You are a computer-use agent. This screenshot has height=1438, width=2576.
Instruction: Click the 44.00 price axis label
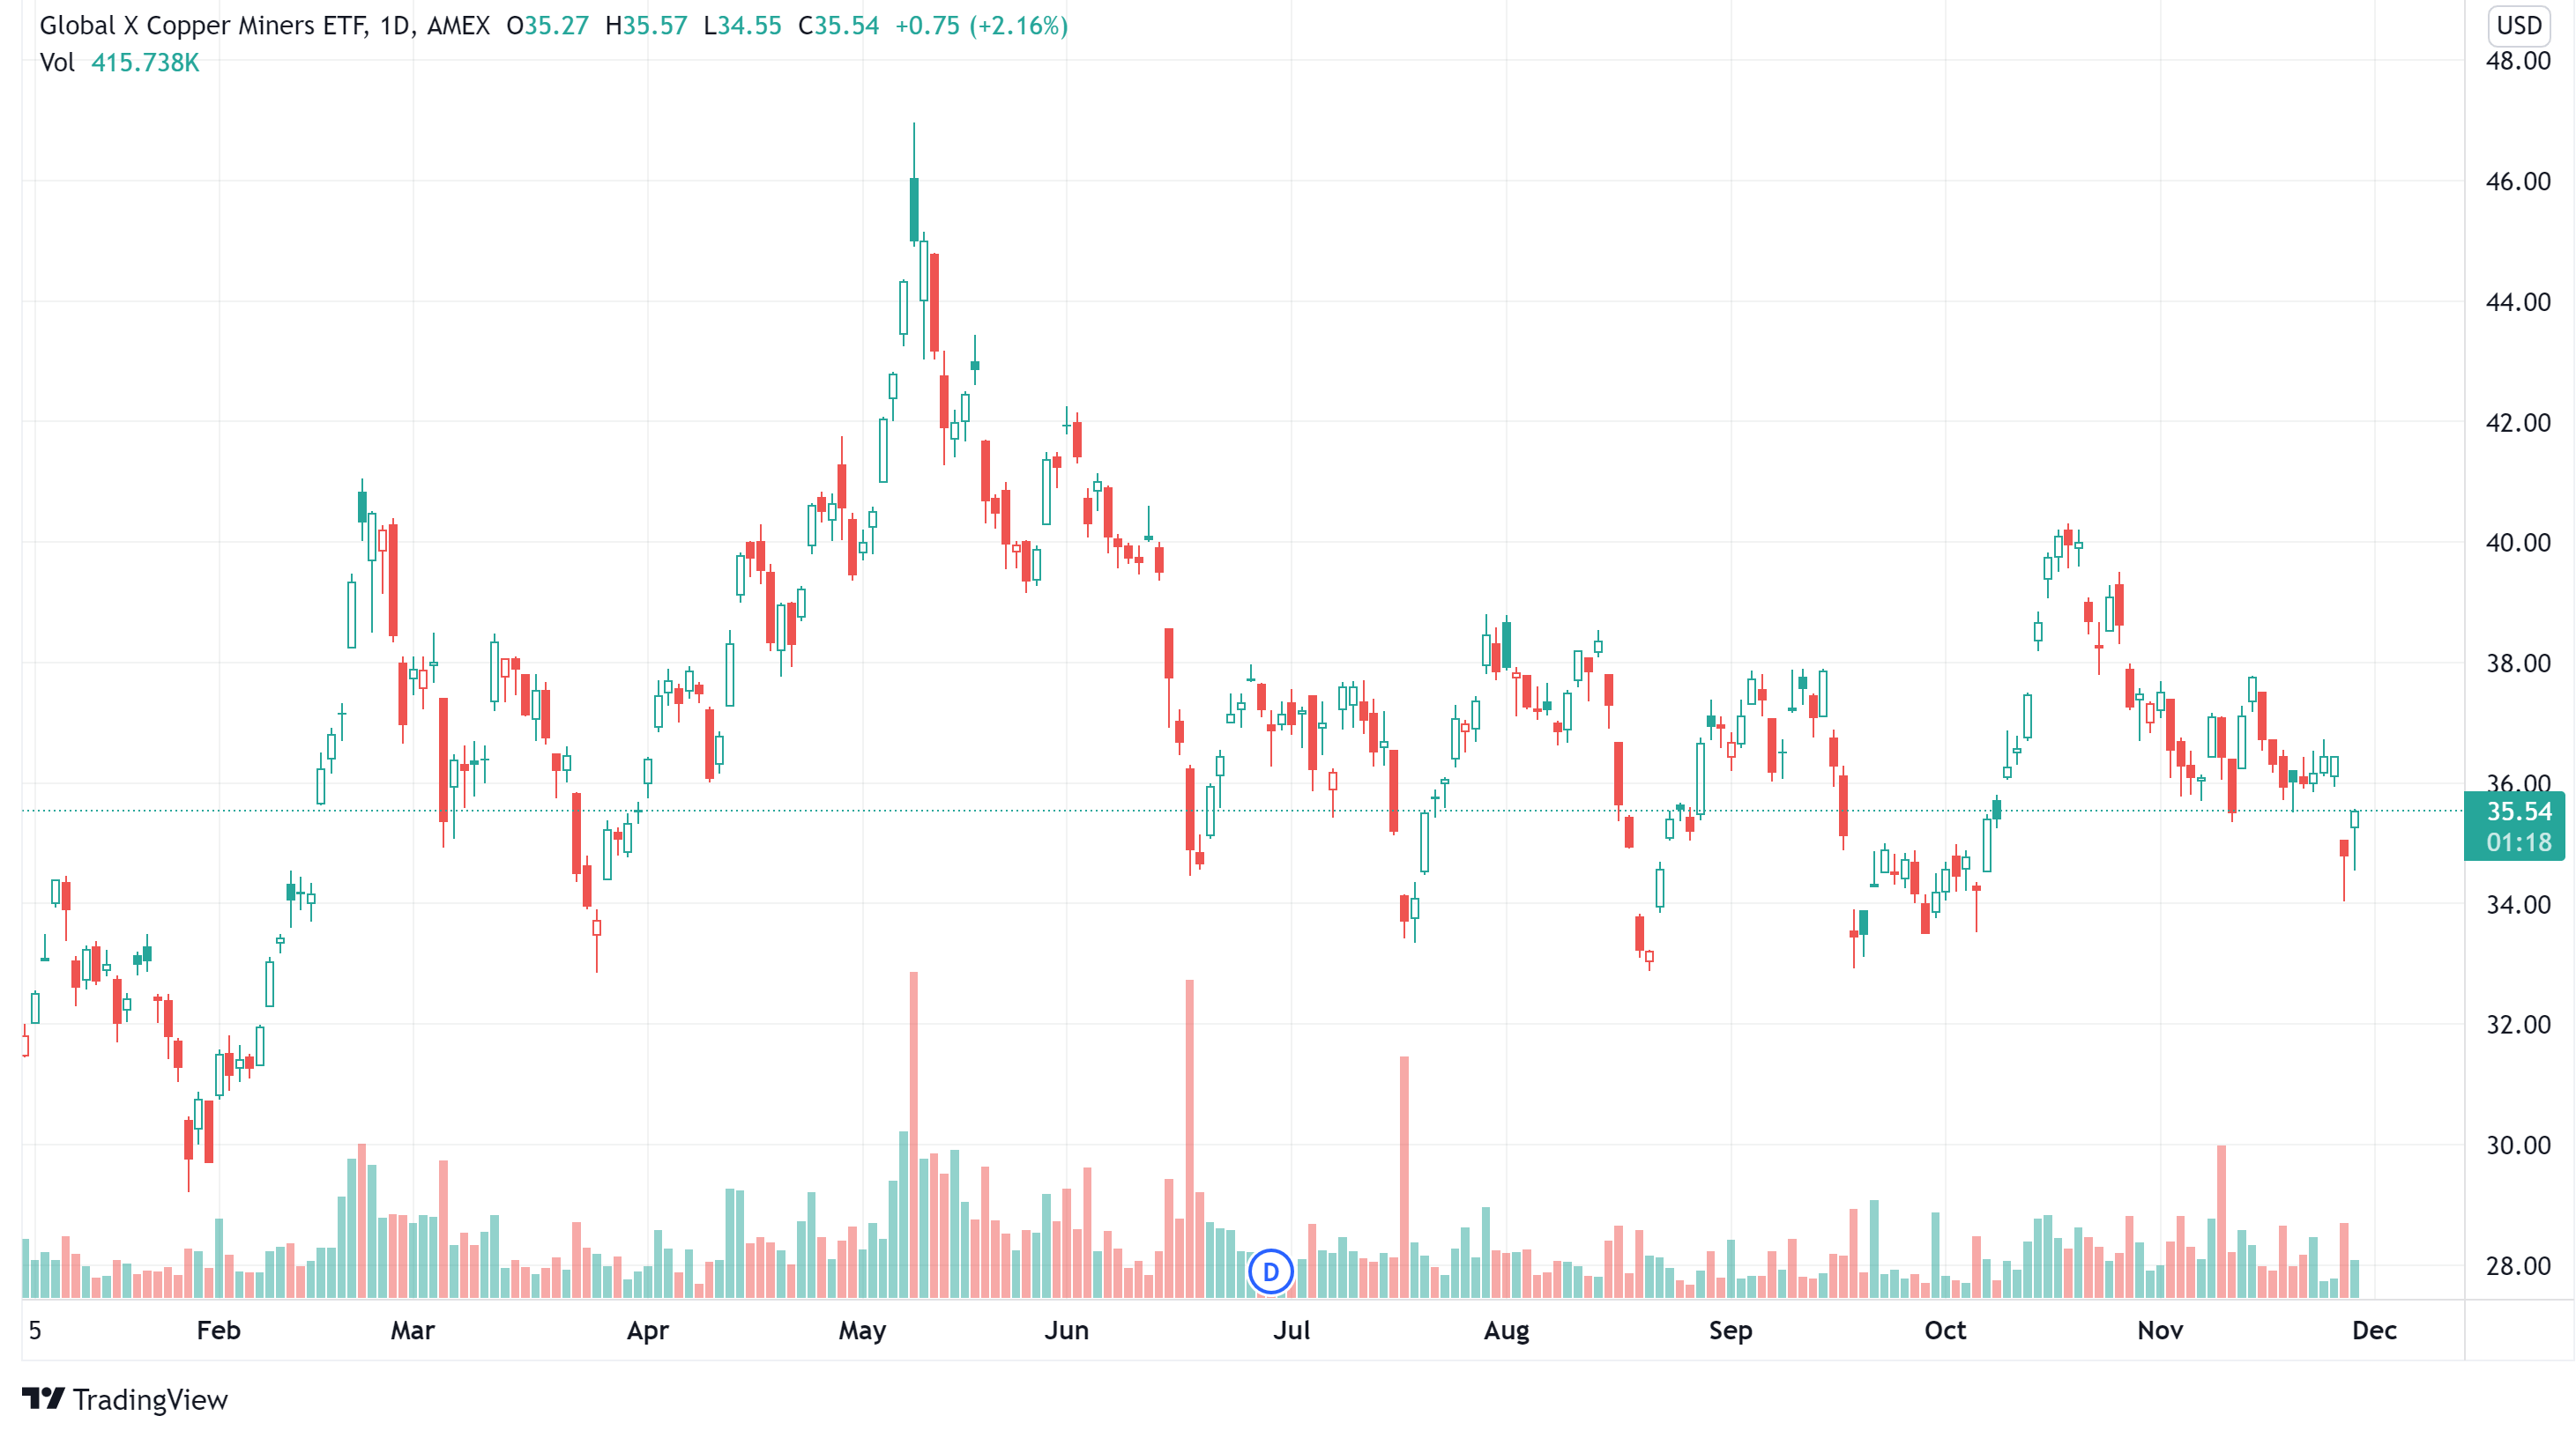pyautogui.click(x=2518, y=302)
